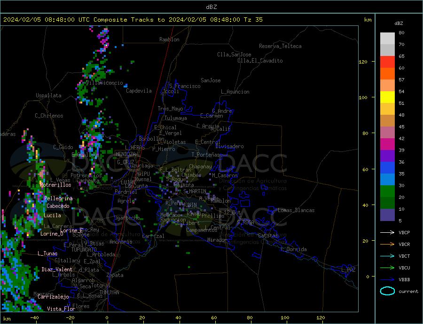Pick the red swatch between 65 and 60 dBZ

point(387,62)
